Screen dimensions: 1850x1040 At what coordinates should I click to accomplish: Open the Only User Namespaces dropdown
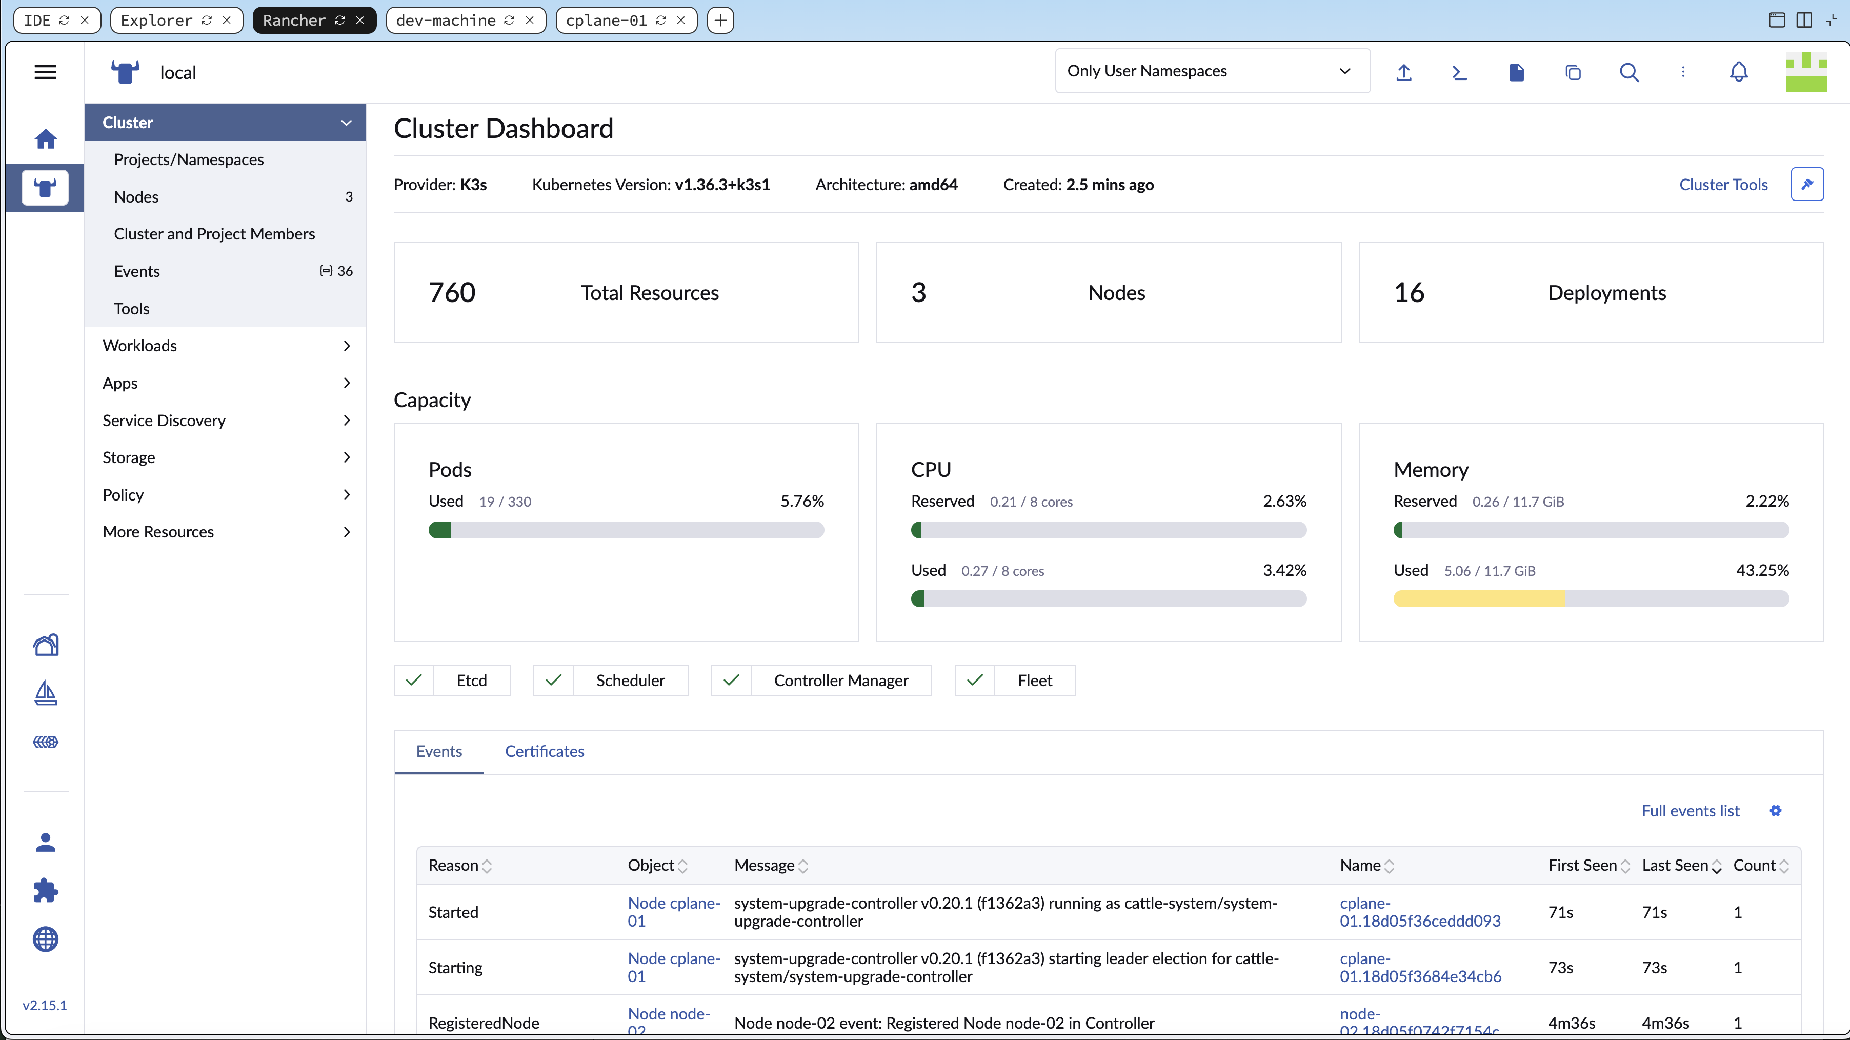point(1212,71)
